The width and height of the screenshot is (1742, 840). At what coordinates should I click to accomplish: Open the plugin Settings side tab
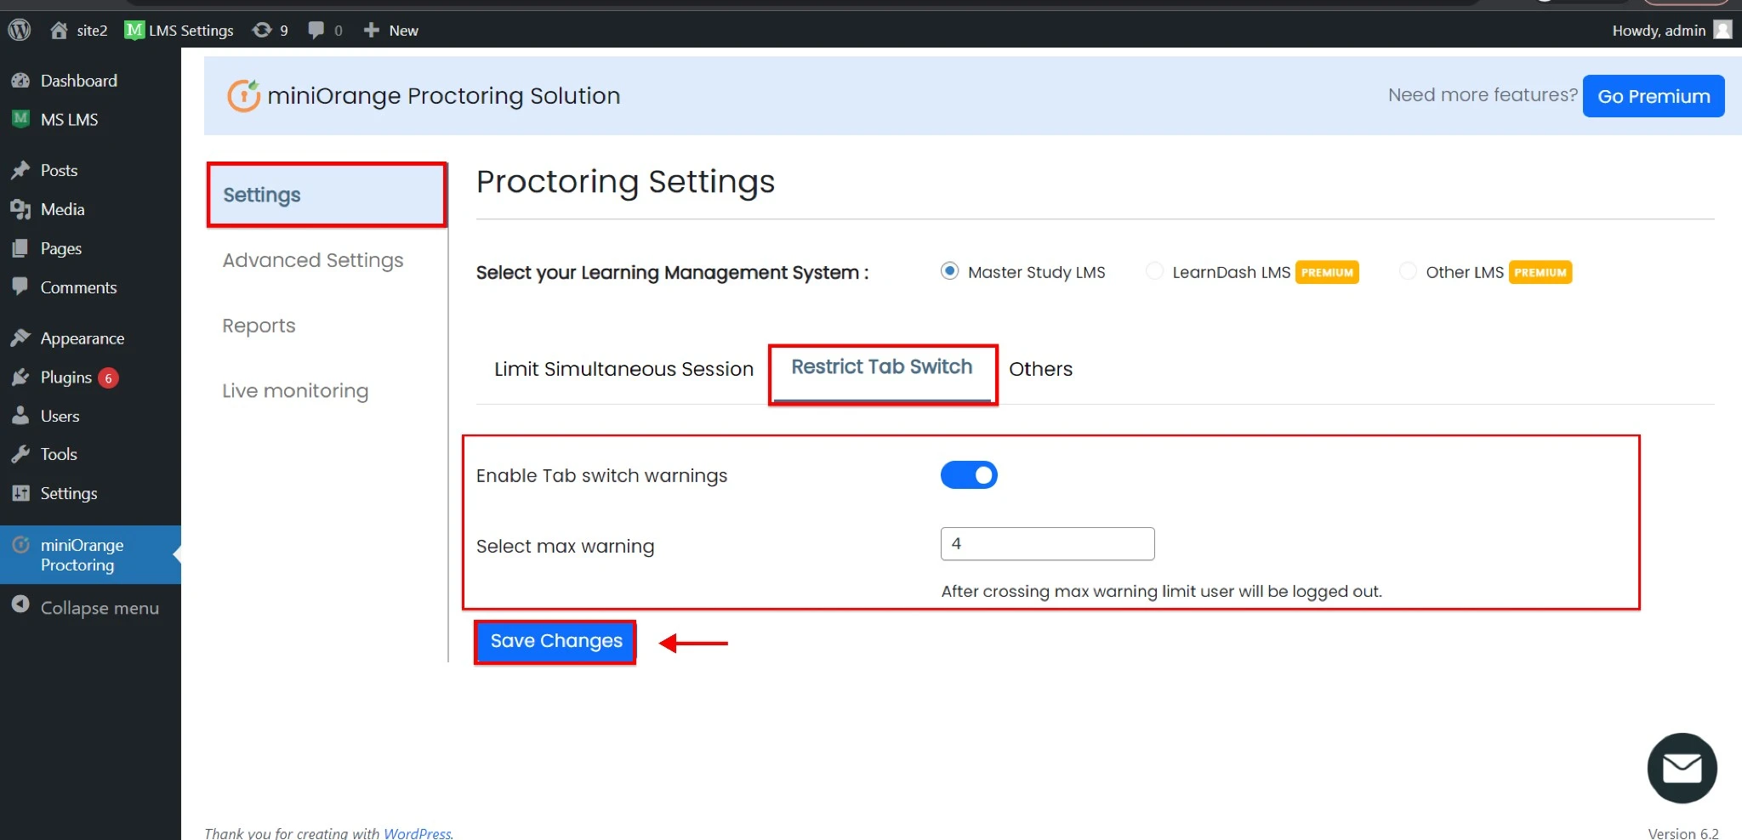tap(327, 195)
